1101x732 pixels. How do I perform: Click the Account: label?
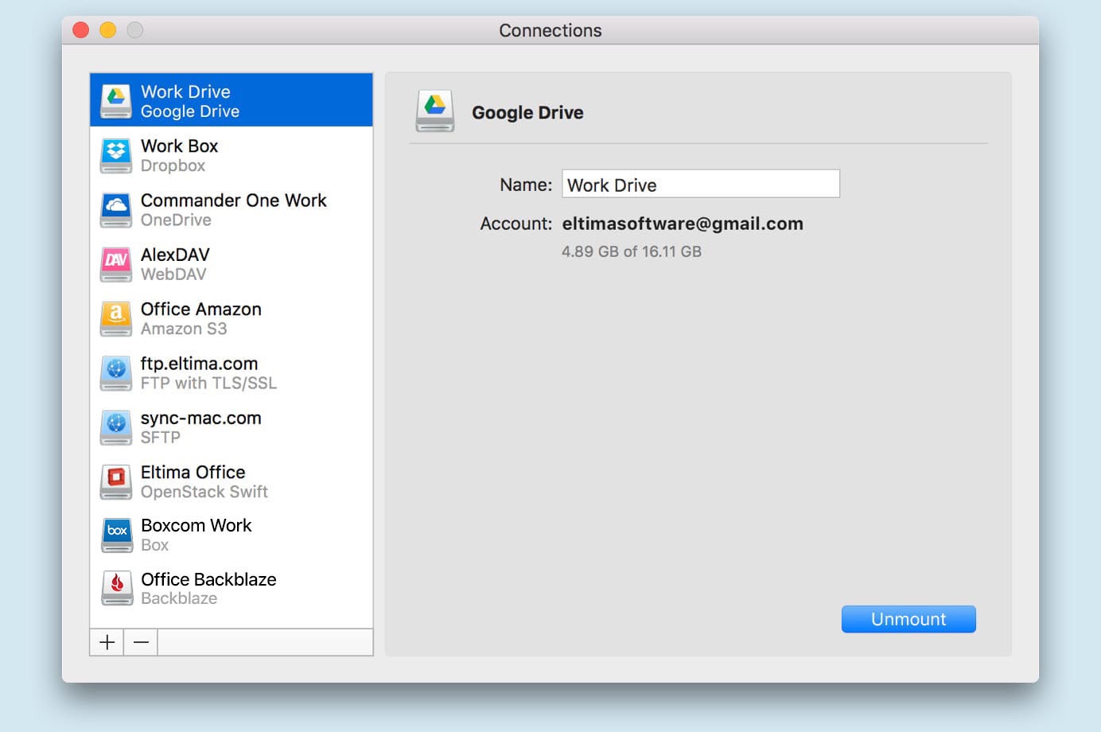tap(515, 224)
